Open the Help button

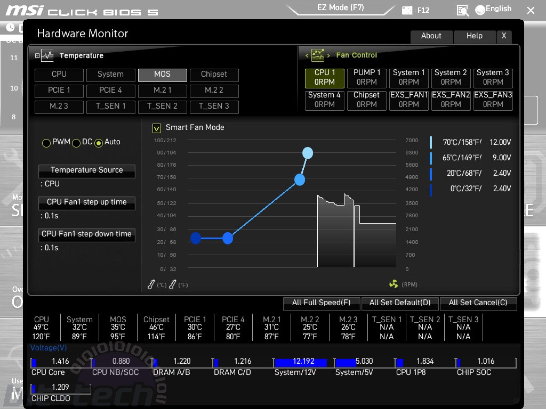pos(475,36)
